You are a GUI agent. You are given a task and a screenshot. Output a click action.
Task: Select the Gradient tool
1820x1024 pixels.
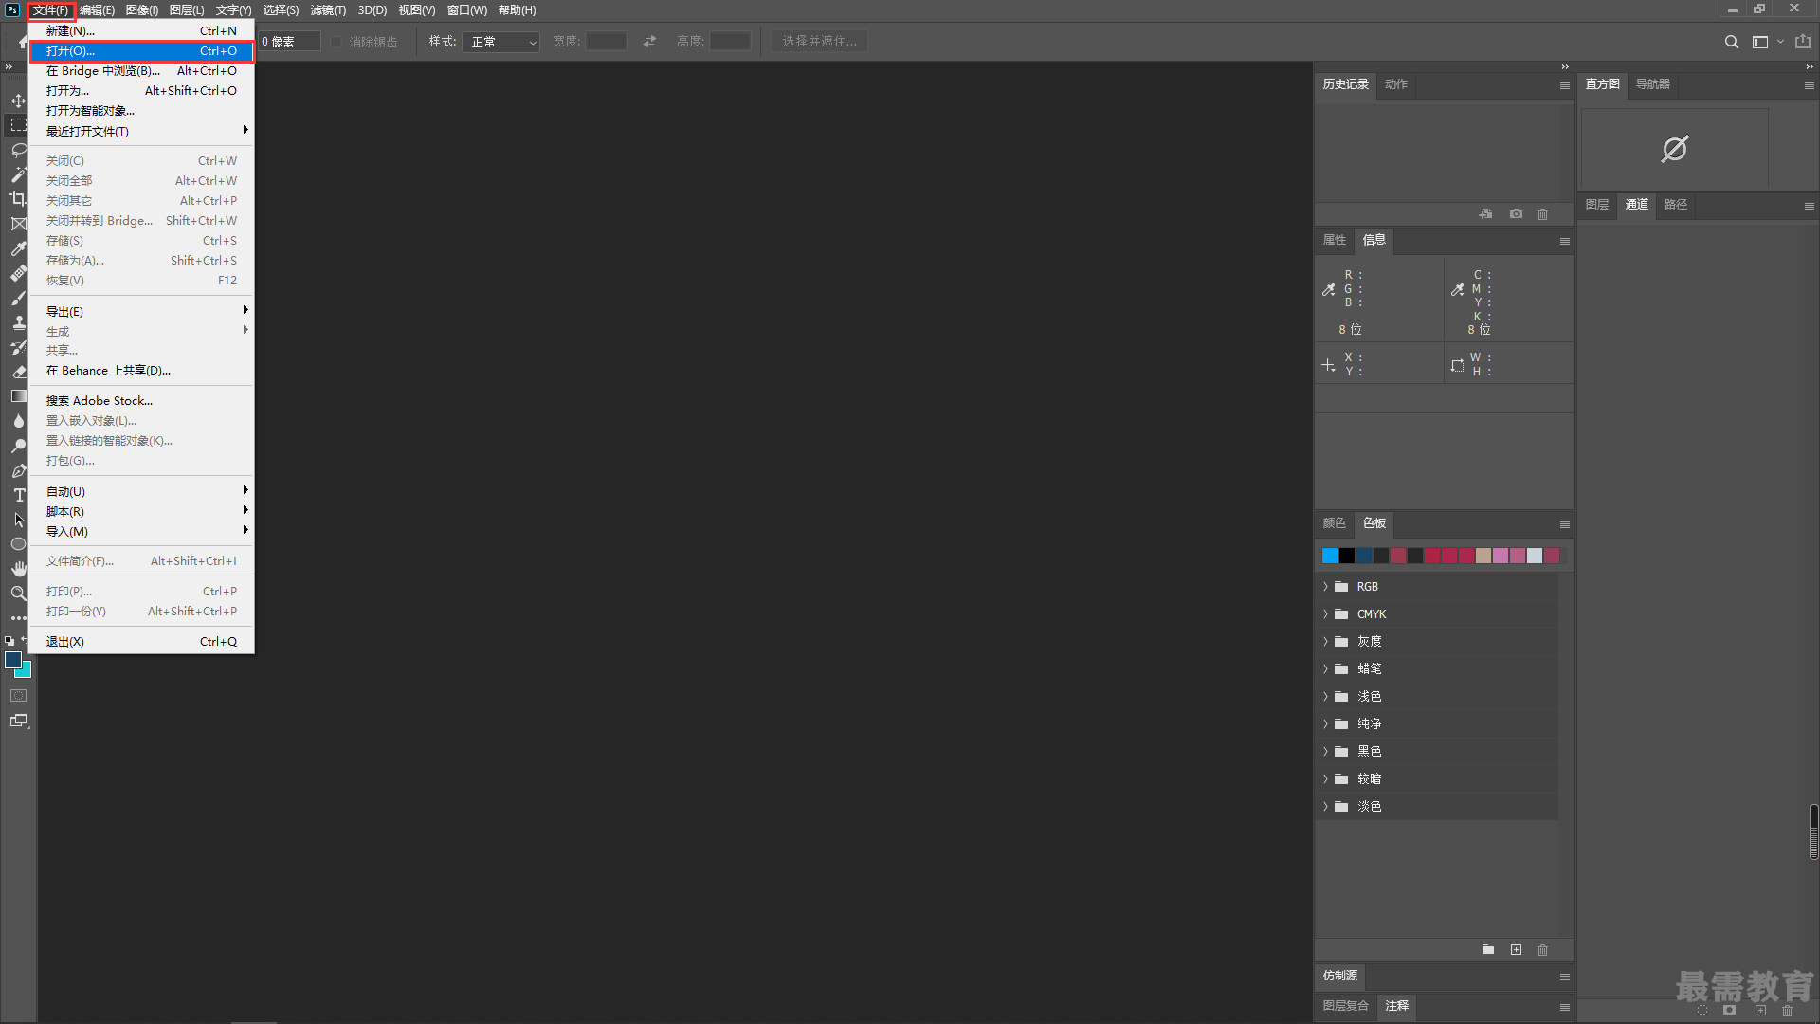pyautogui.click(x=18, y=396)
